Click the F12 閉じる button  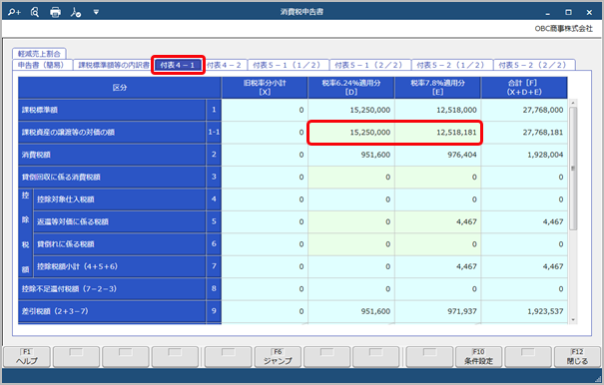point(577,357)
